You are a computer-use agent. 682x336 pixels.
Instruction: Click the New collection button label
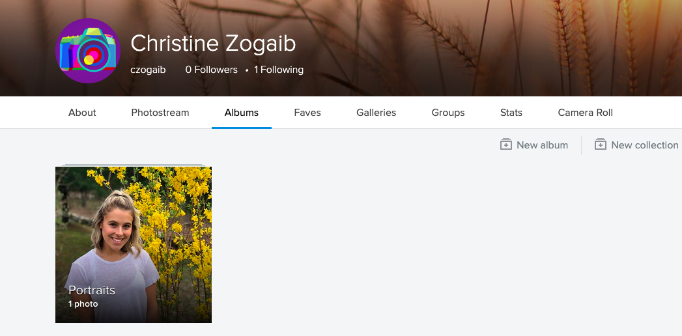(x=644, y=145)
